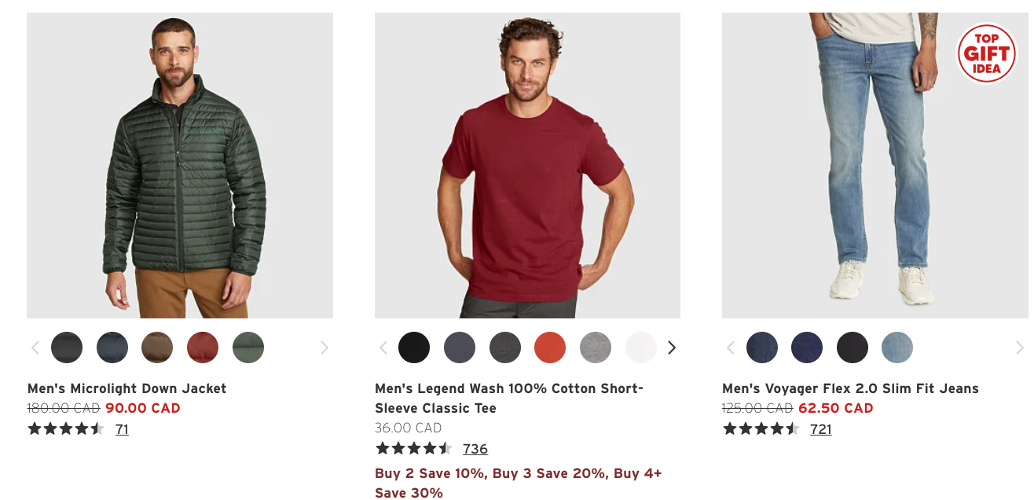Open Men's Voyager Flex 2.0 Slim Fit Jeans

pos(850,388)
